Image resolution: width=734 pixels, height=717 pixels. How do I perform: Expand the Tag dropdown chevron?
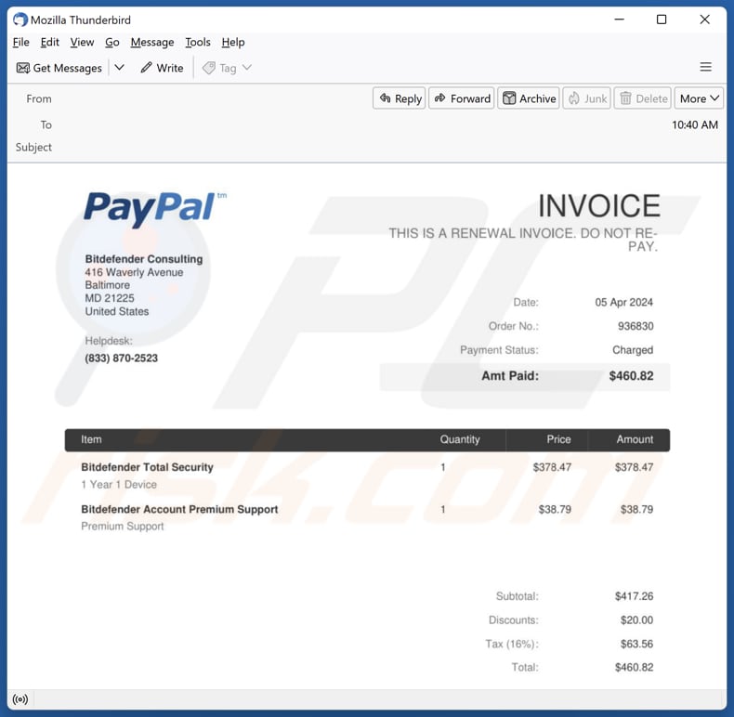click(x=247, y=68)
